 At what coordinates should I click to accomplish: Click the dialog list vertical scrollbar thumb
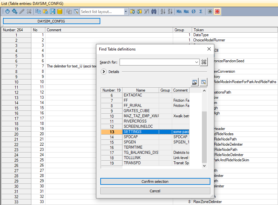[204, 137]
